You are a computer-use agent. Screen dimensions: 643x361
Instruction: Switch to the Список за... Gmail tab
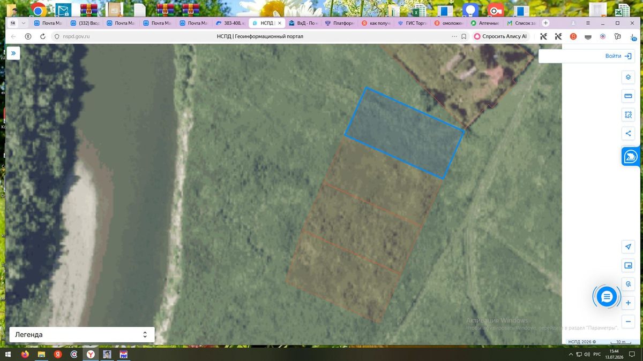pos(521,23)
